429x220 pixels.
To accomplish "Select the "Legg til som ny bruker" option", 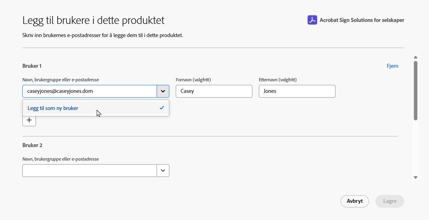I will click(53, 108).
